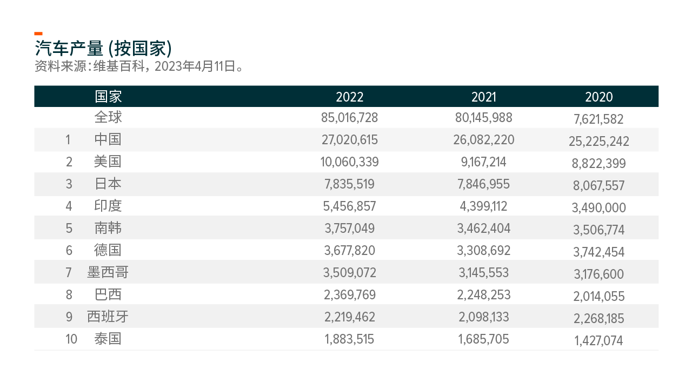Click the value 2,098,133
Screen dimensions: 692x389
tap(484, 317)
